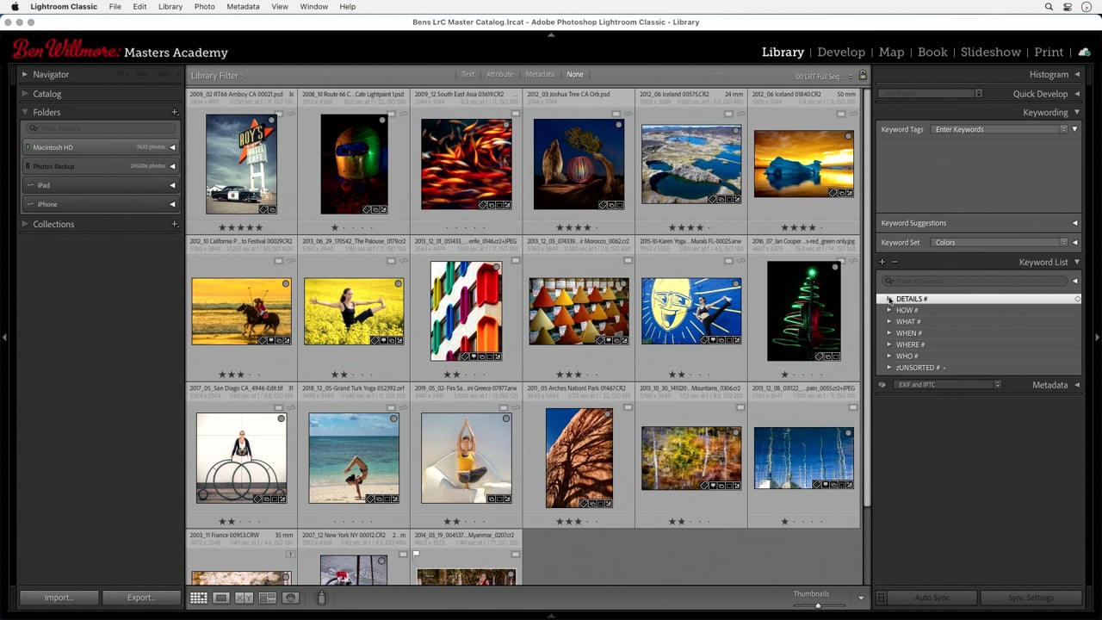Open Keyword Set Colors dropdown
Screen dimensions: 1102x620
click(x=999, y=243)
